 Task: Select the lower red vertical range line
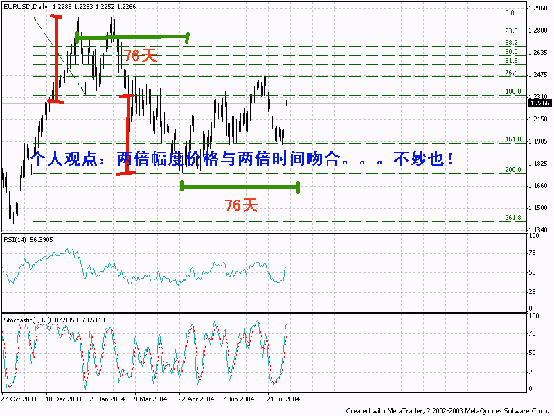pyautogui.click(x=127, y=135)
